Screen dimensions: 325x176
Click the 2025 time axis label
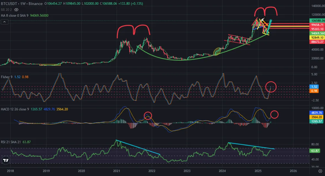258,171
